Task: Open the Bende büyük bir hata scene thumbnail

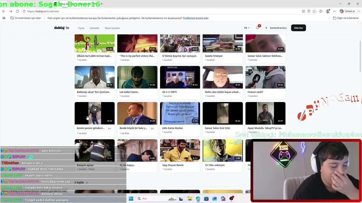Action: click(x=137, y=113)
